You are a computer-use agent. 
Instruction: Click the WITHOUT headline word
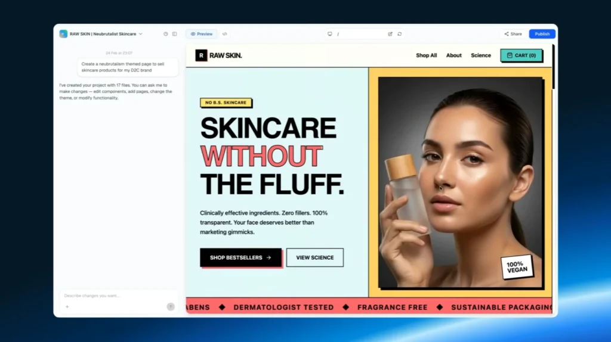[x=261, y=157]
